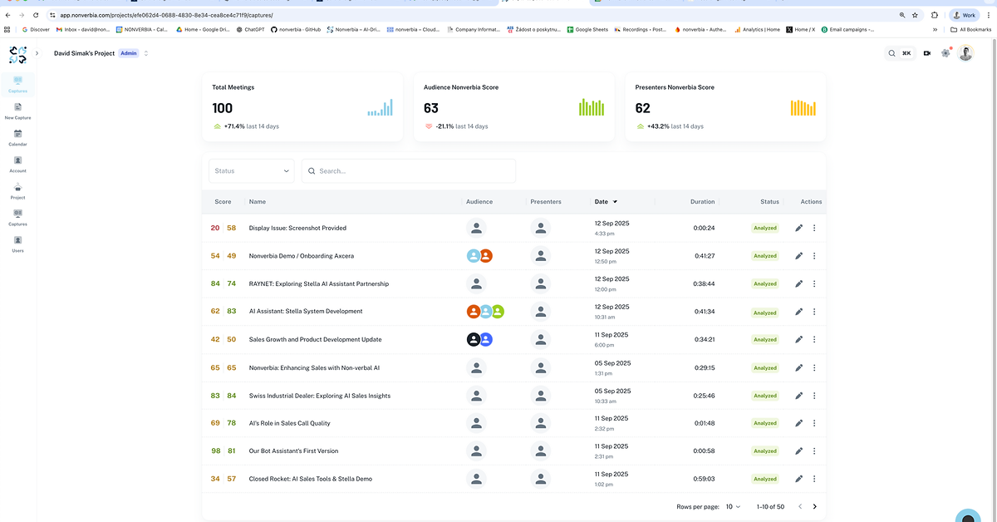
Task: Start a recording with the camera icon
Action: coord(926,53)
